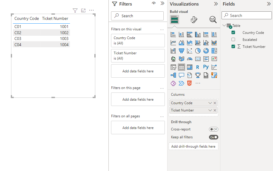Select the treemap visual

click(x=214, y=51)
